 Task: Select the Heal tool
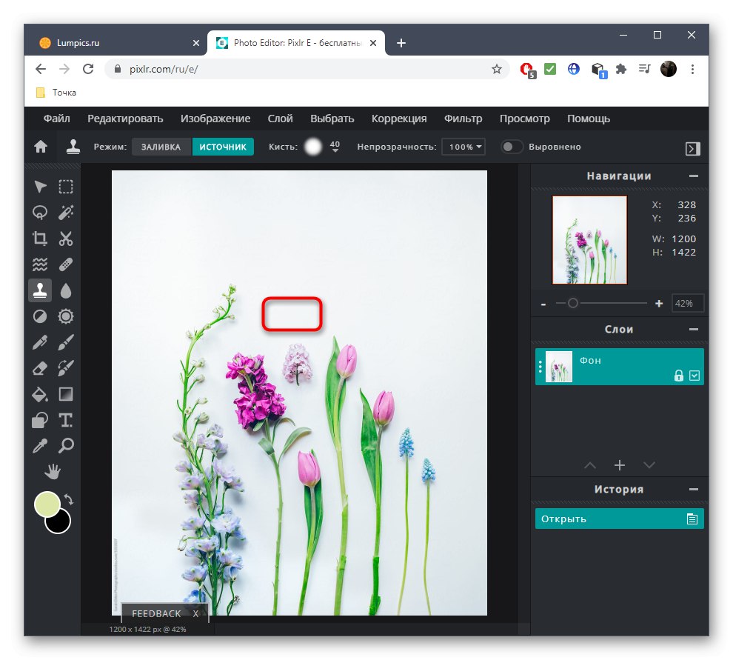point(66,264)
